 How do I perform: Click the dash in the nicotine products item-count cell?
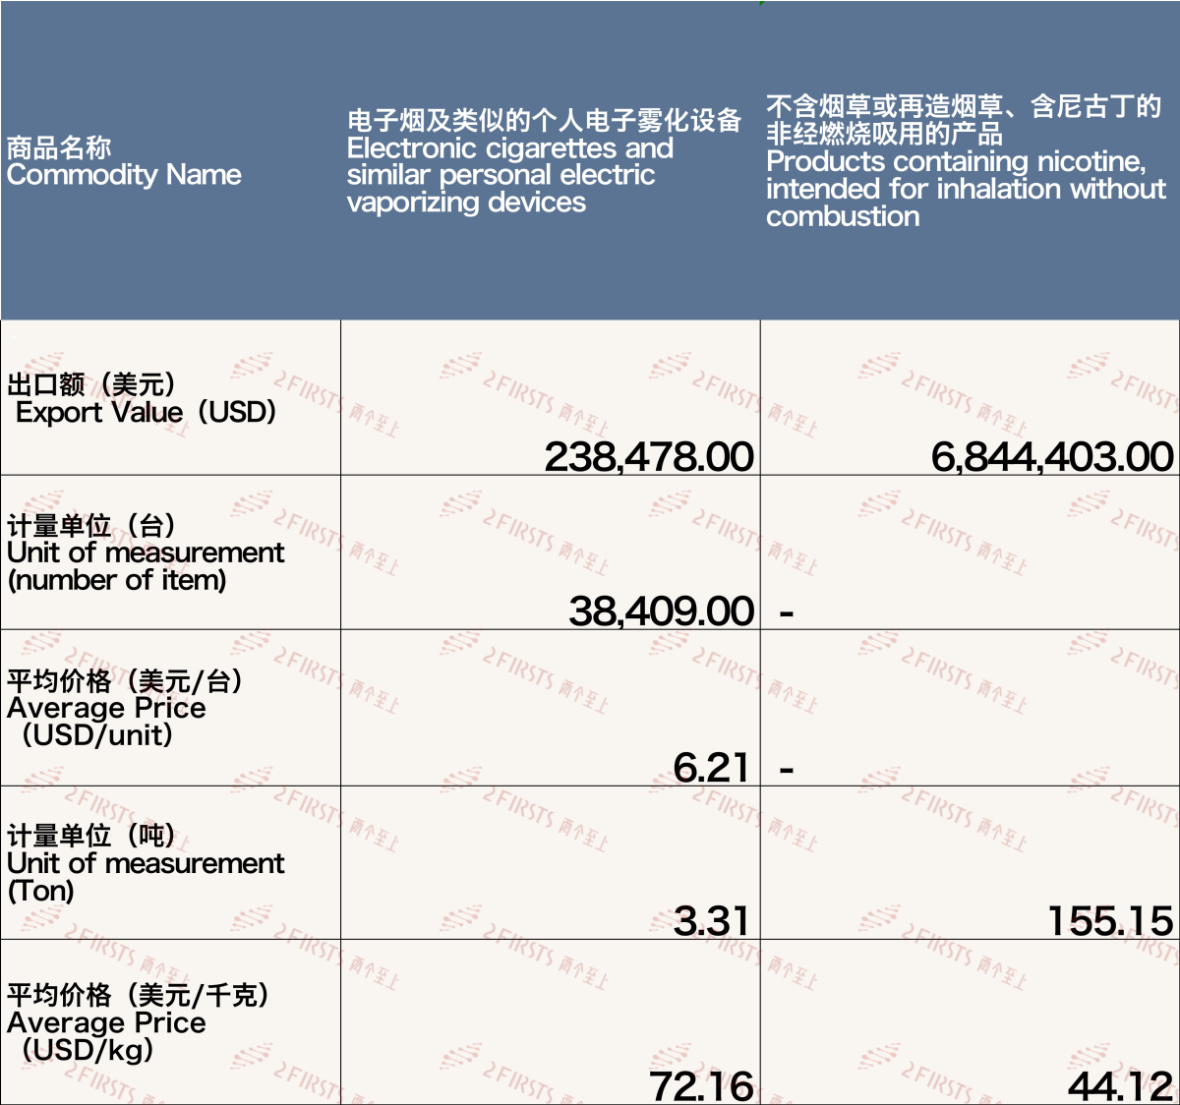(787, 614)
